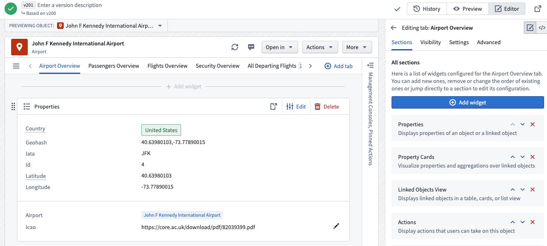Edit the Properties widget
547x246 pixels.
(296, 106)
